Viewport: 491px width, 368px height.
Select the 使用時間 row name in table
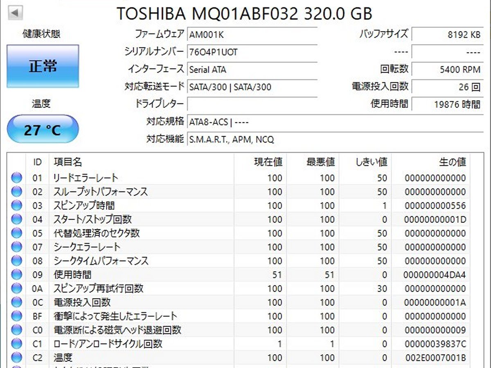pos(73,275)
